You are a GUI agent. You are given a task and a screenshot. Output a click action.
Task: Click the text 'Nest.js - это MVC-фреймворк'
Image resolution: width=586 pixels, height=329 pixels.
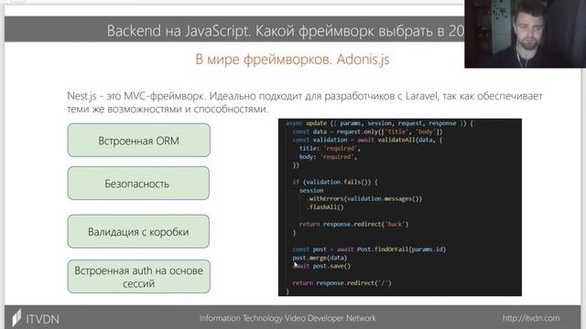136,96
